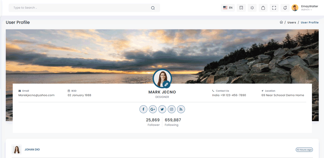
Task: Toggle light/dark mode sun icon
Action: (x=252, y=8)
